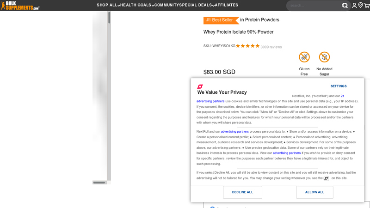Viewport: 370px width, 208px height.
Task: Open the 3009 reviews link
Action: click(x=271, y=47)
